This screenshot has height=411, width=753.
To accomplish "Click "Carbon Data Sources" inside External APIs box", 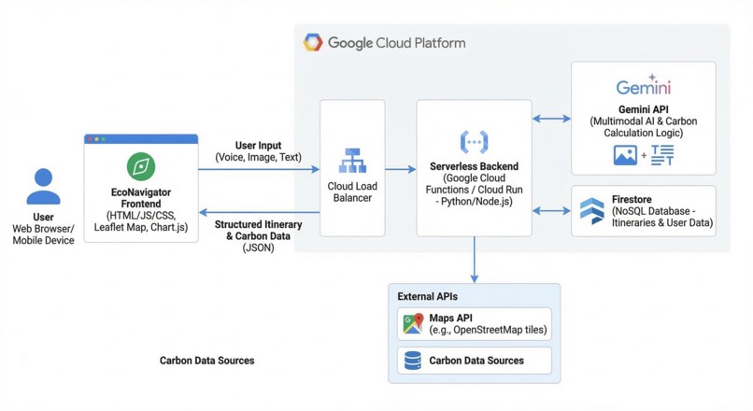I will pos(476,361).
